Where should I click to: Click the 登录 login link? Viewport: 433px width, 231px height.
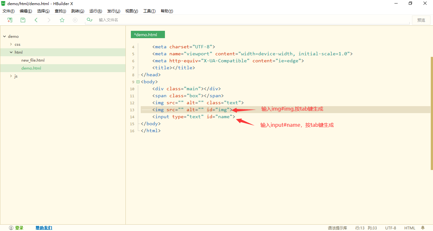pos(19,228)
